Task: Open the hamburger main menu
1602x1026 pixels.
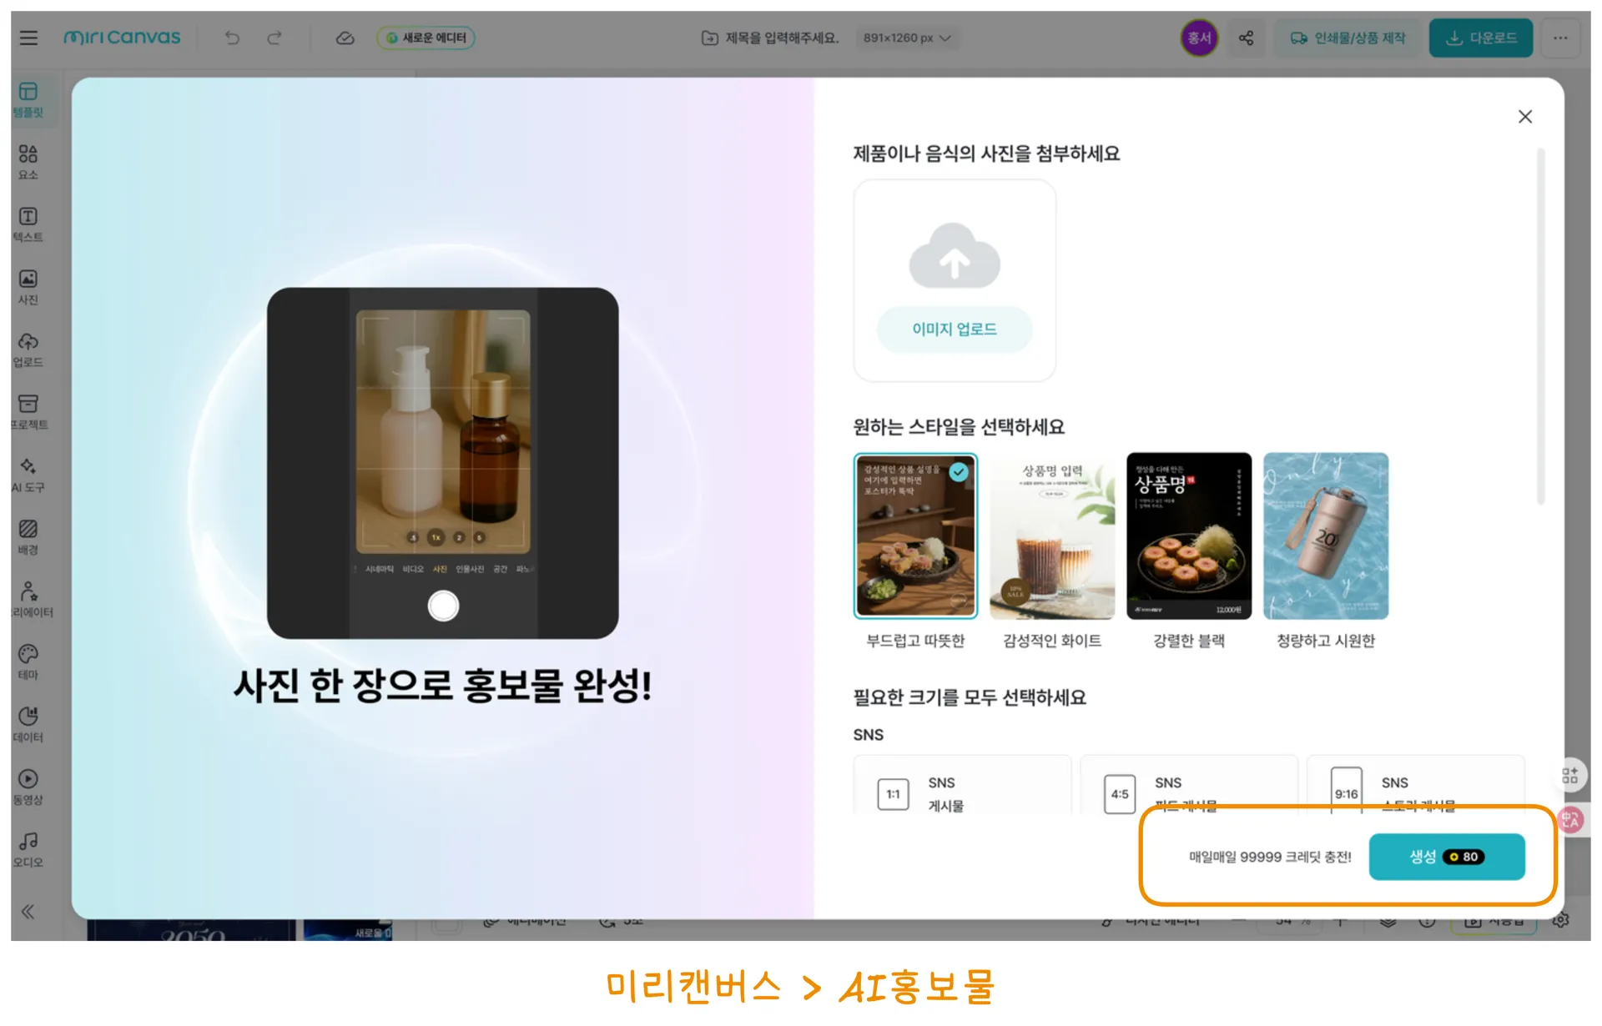Action: coord(28,38)
